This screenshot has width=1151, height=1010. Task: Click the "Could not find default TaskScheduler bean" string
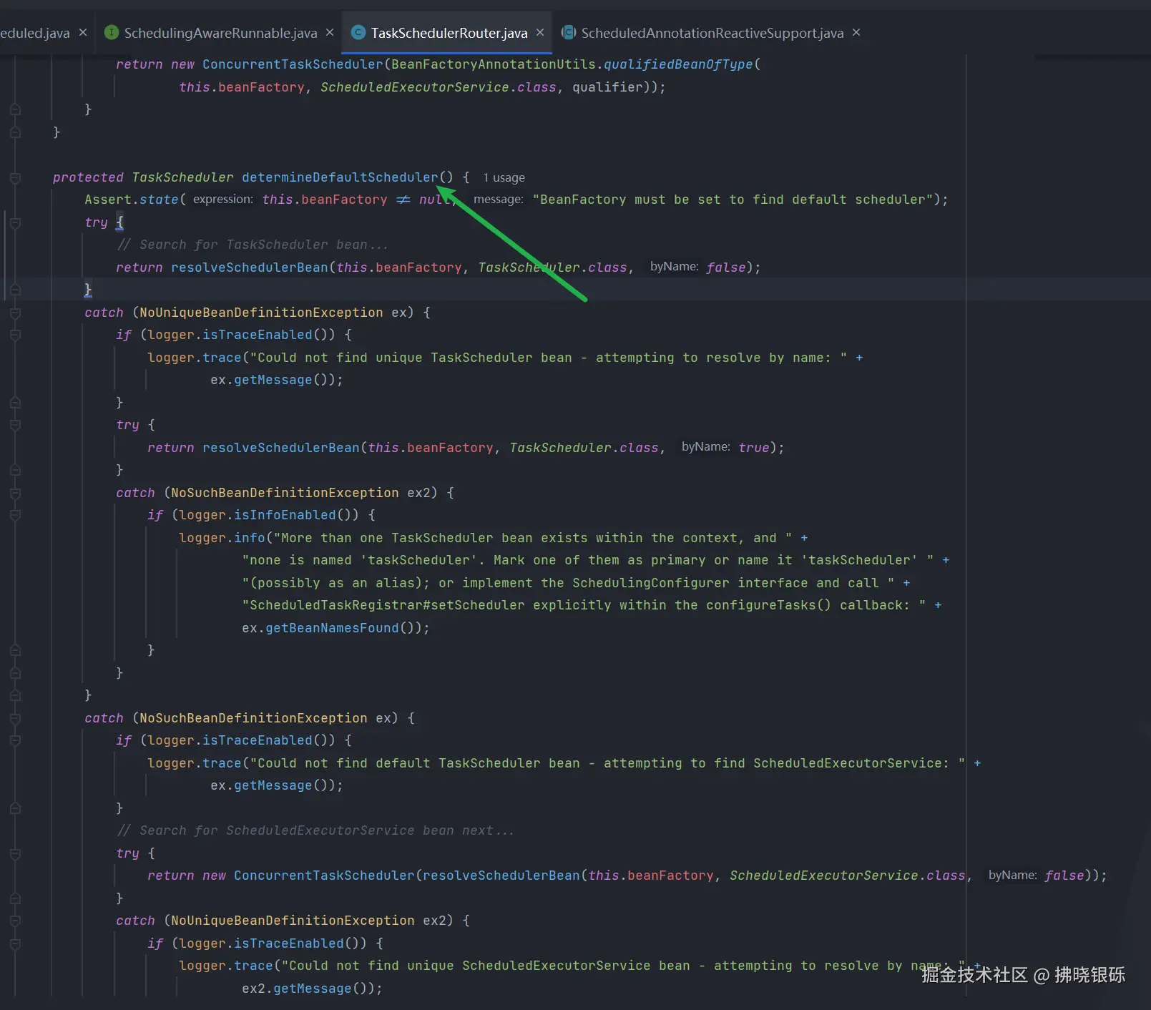click(x=607, y=763)
